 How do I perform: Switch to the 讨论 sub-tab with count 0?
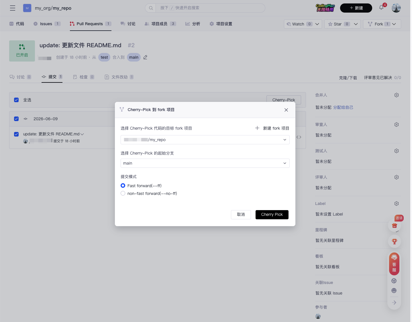click(20, 77)
